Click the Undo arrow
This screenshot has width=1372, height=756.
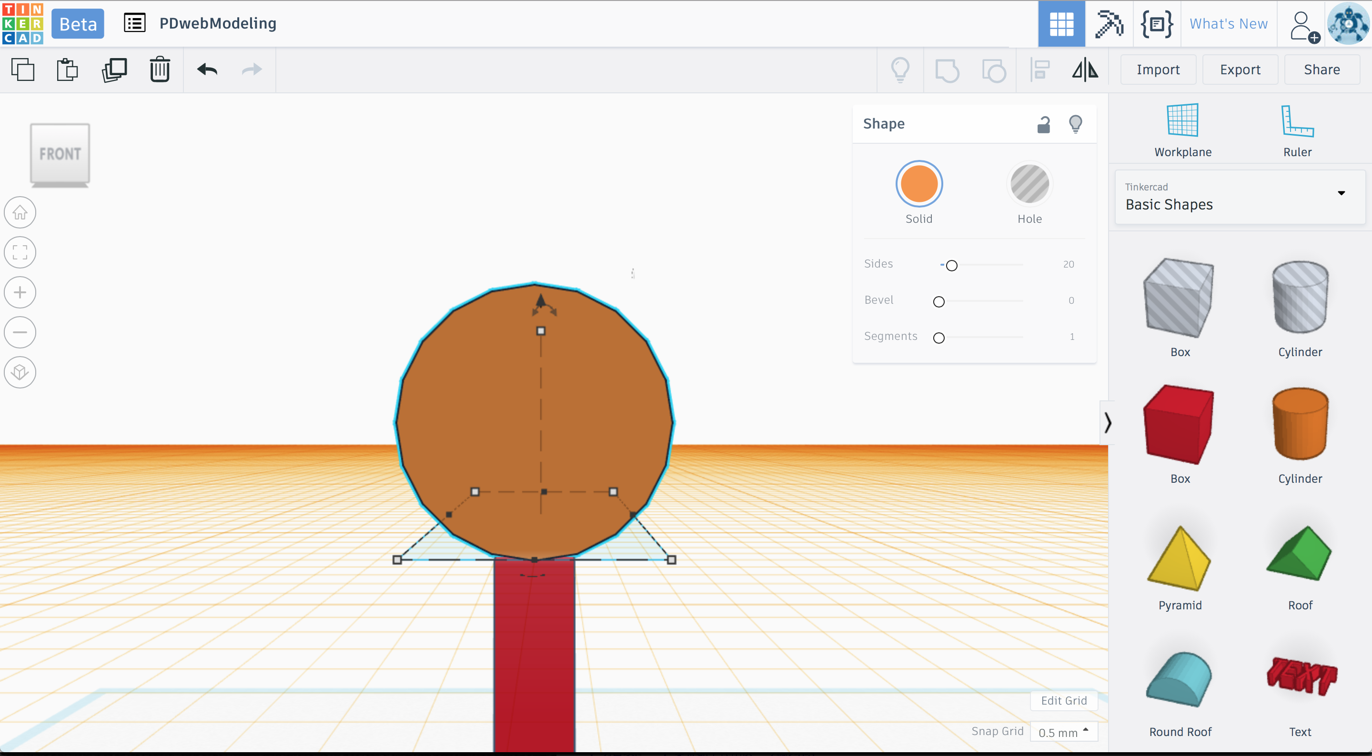207,70
